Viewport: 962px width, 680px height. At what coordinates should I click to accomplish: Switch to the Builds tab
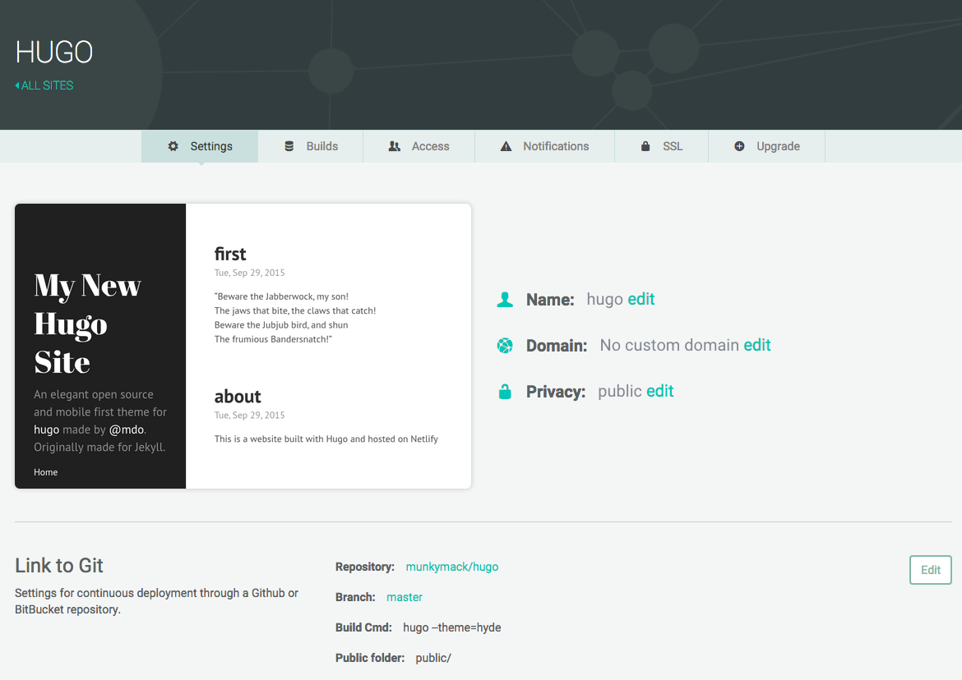click(x=311, y=146)
